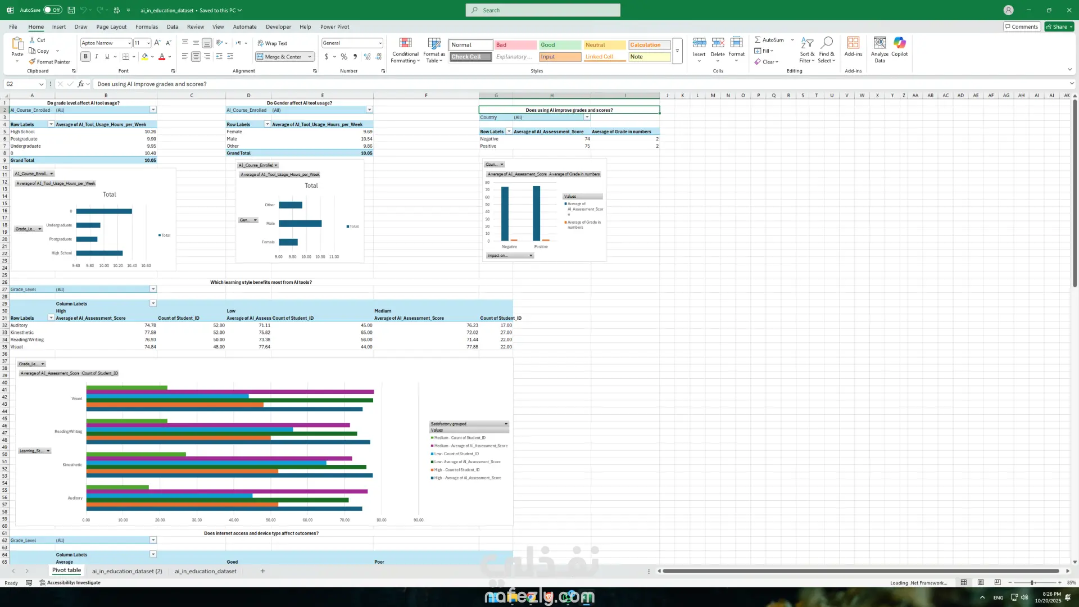Expand the number format General dropdown
Viewport: 1079px width, 607px height.
380,43
